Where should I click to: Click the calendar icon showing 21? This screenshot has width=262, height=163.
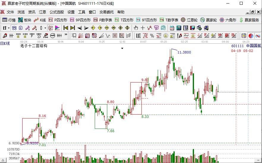(172, 28)
